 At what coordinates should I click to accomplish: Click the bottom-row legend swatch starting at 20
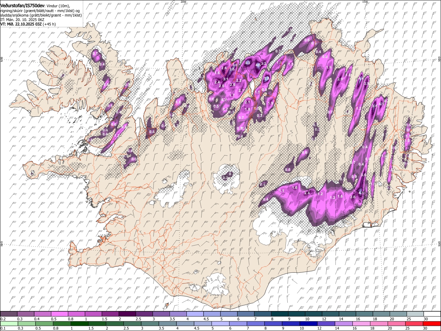(x=396, y=323)
